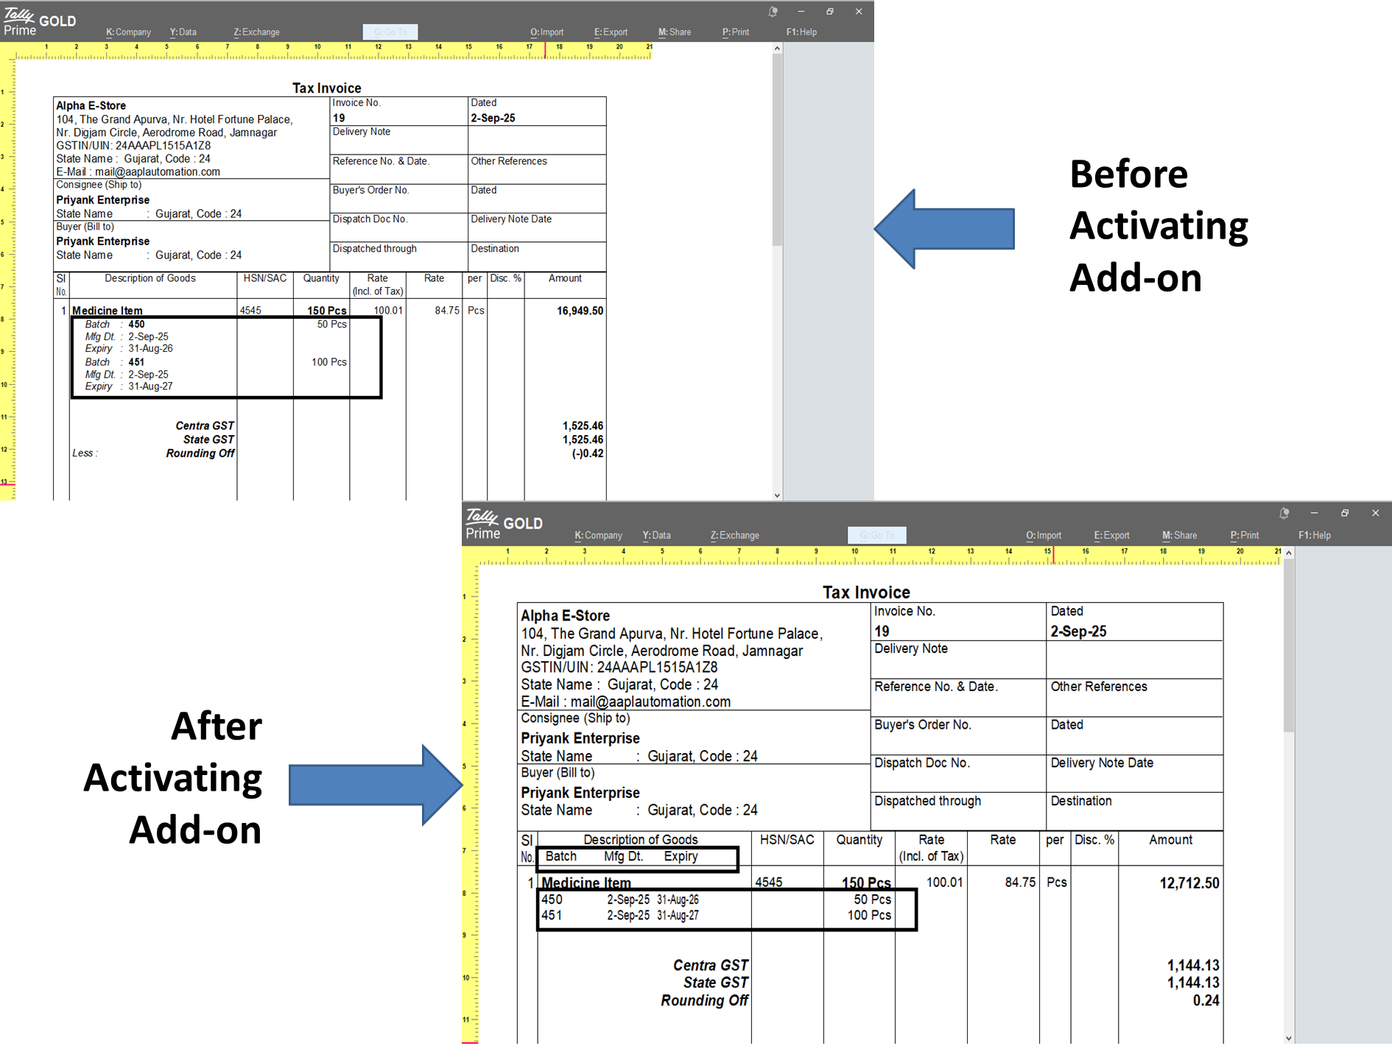Open the Export menu in the bottom window
This screenshot has height=1057, width=1392.
point(1112,535)
